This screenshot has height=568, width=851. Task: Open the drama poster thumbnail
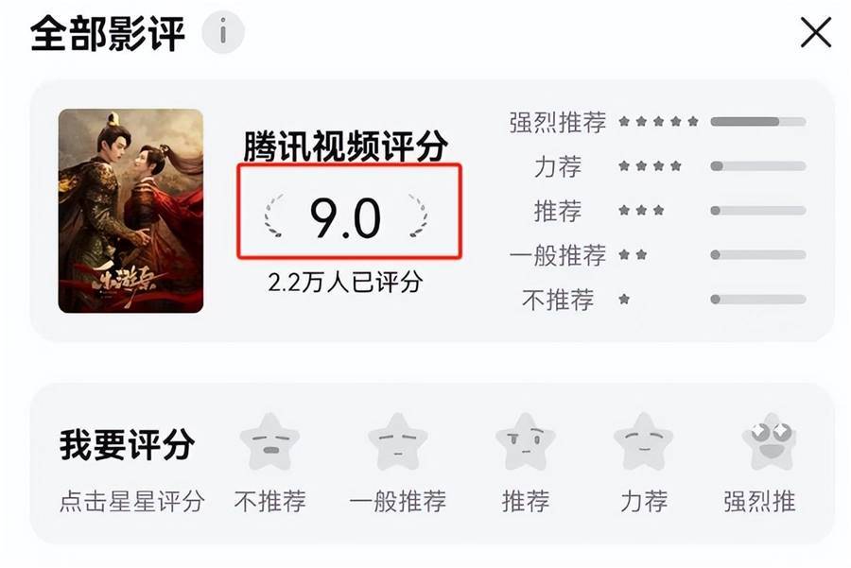(x=130, y=211)
